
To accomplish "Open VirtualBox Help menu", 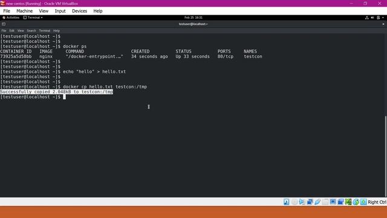I will point(98,11).
